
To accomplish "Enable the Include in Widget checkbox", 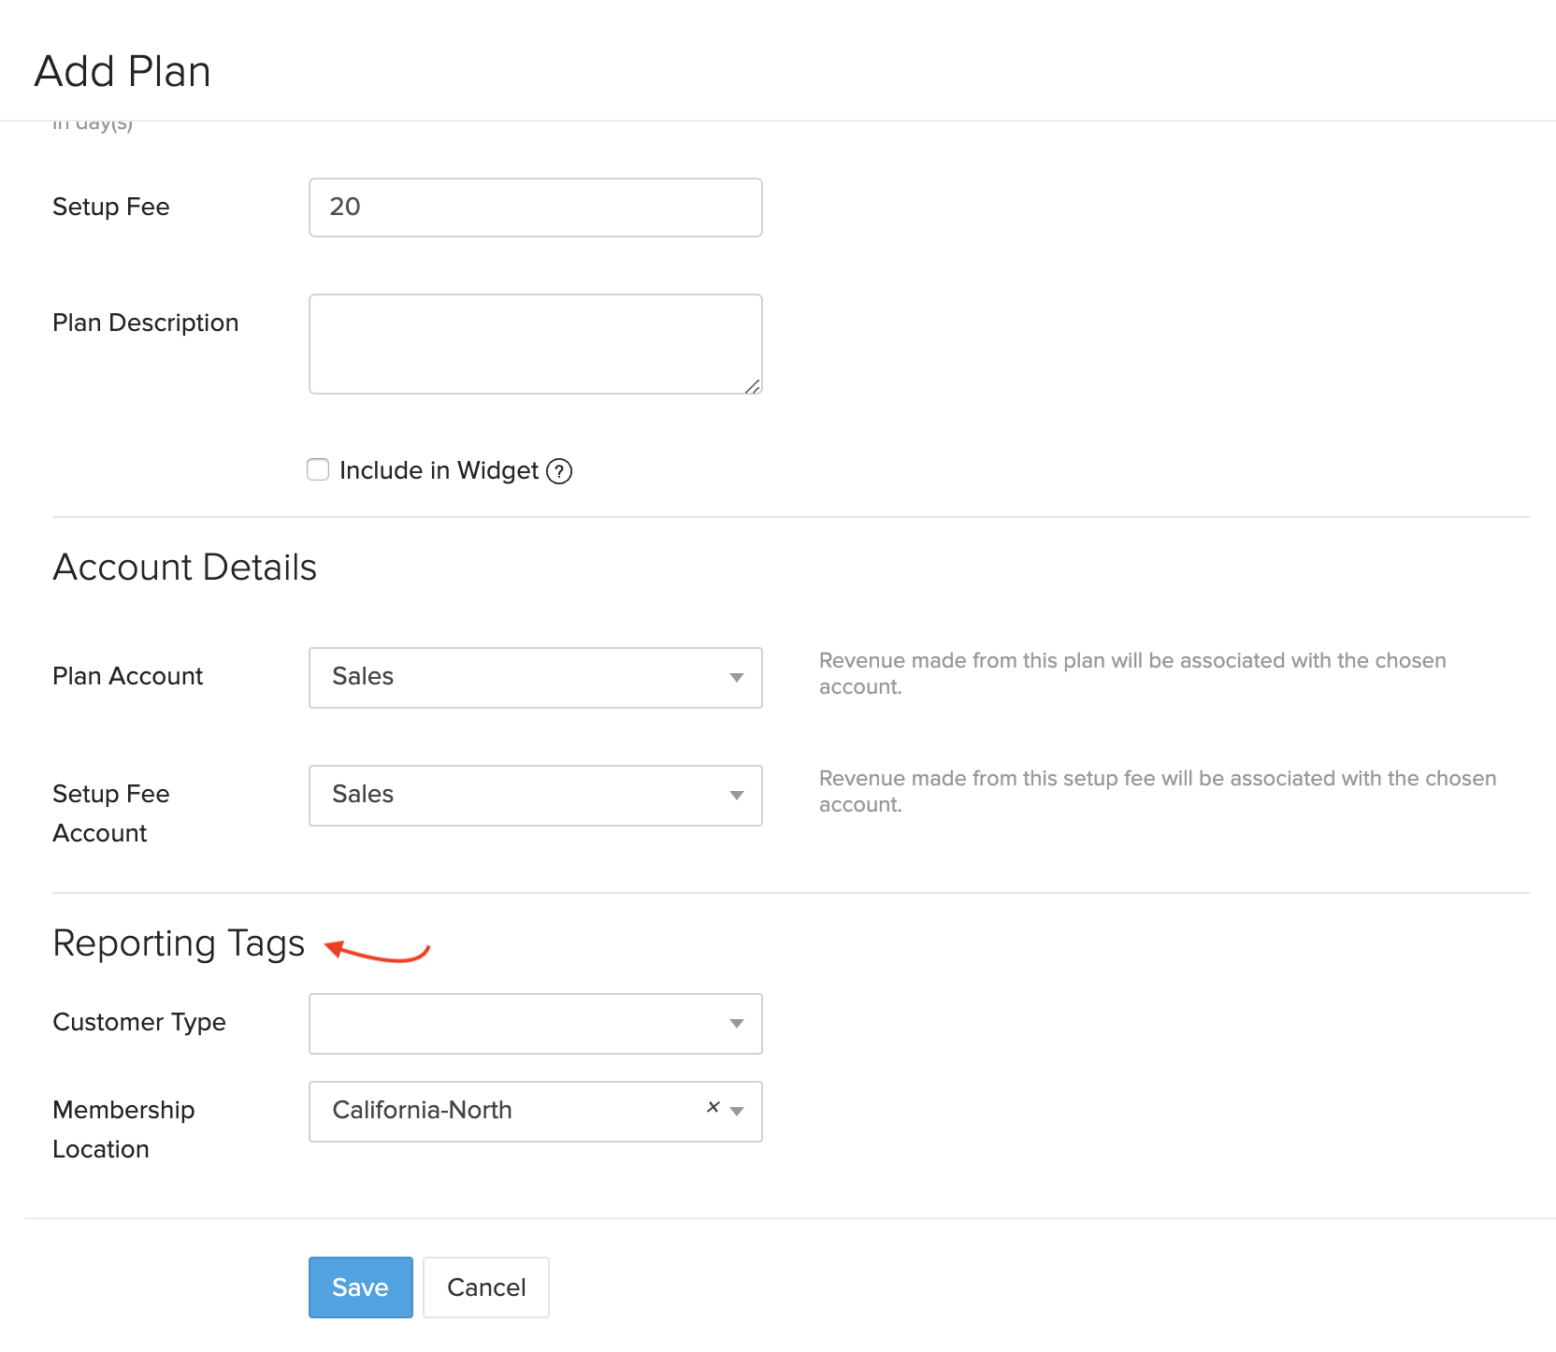I will [318, 469].
